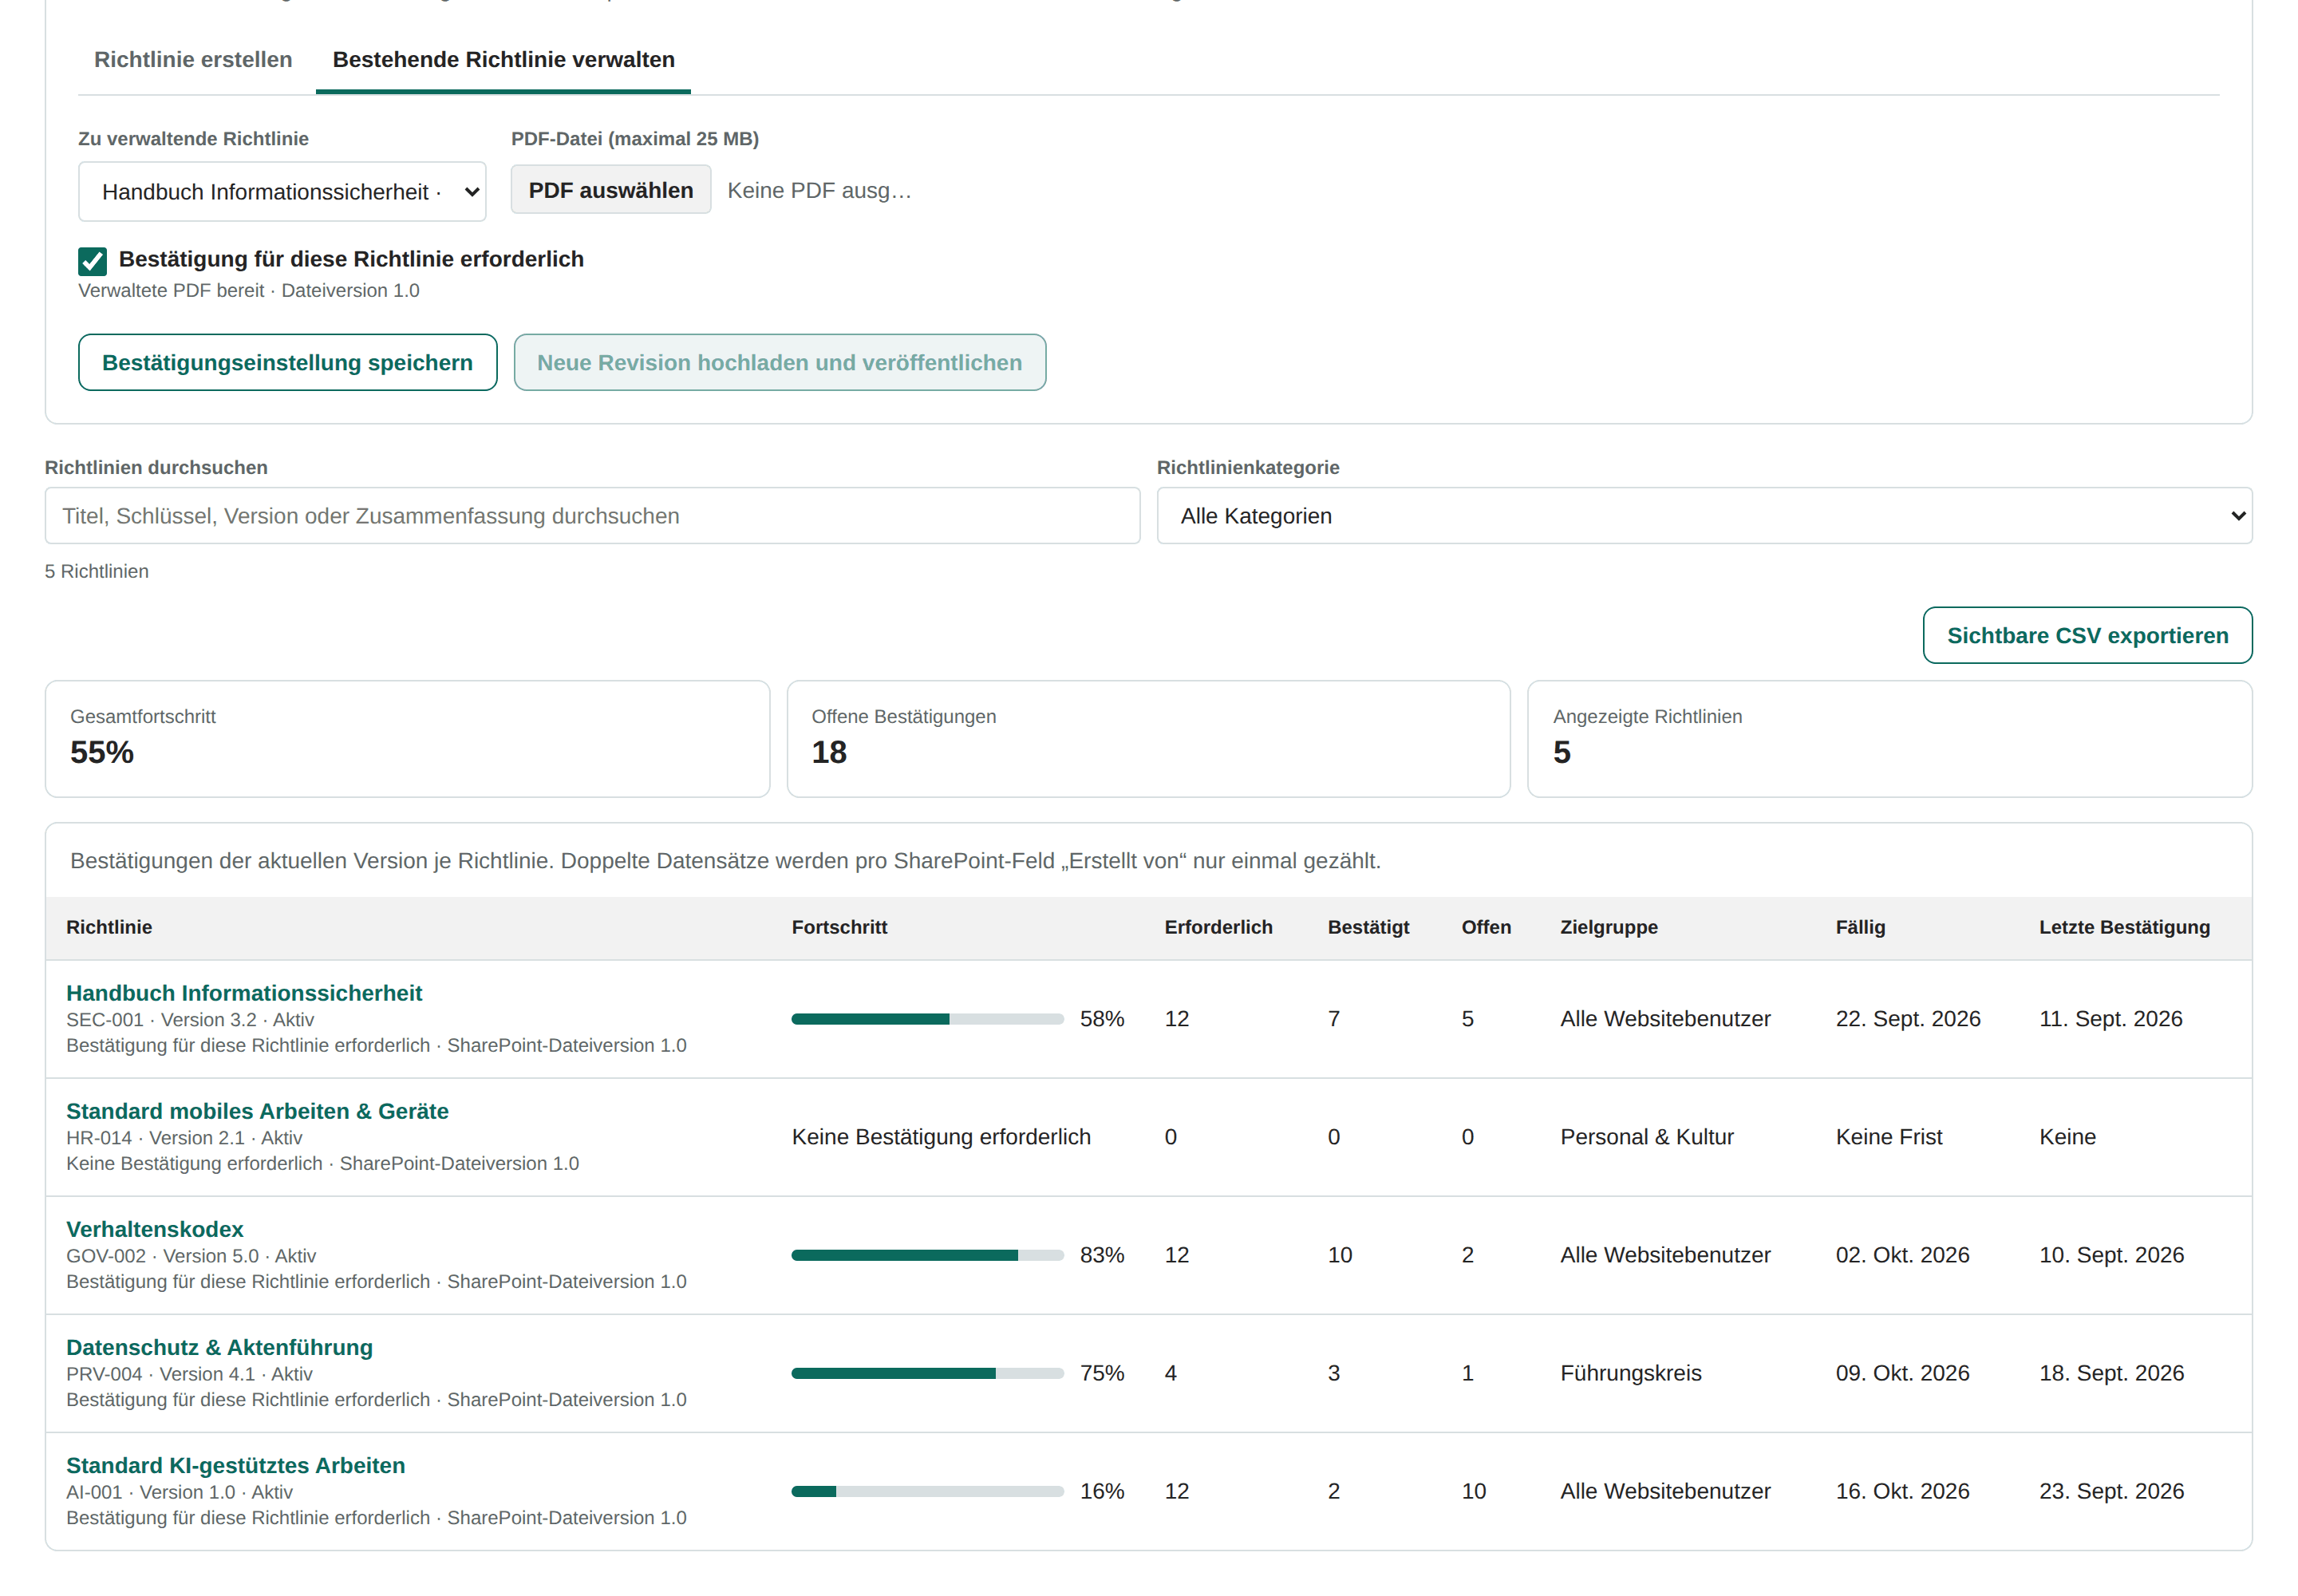Click 'SEC-001 · Version 3.2 · Aktiv'
This screenshot has height=1596, width=2298.
coord(190,1019)
